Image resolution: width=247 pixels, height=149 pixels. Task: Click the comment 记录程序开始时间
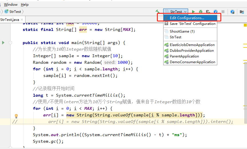point(53,89)
